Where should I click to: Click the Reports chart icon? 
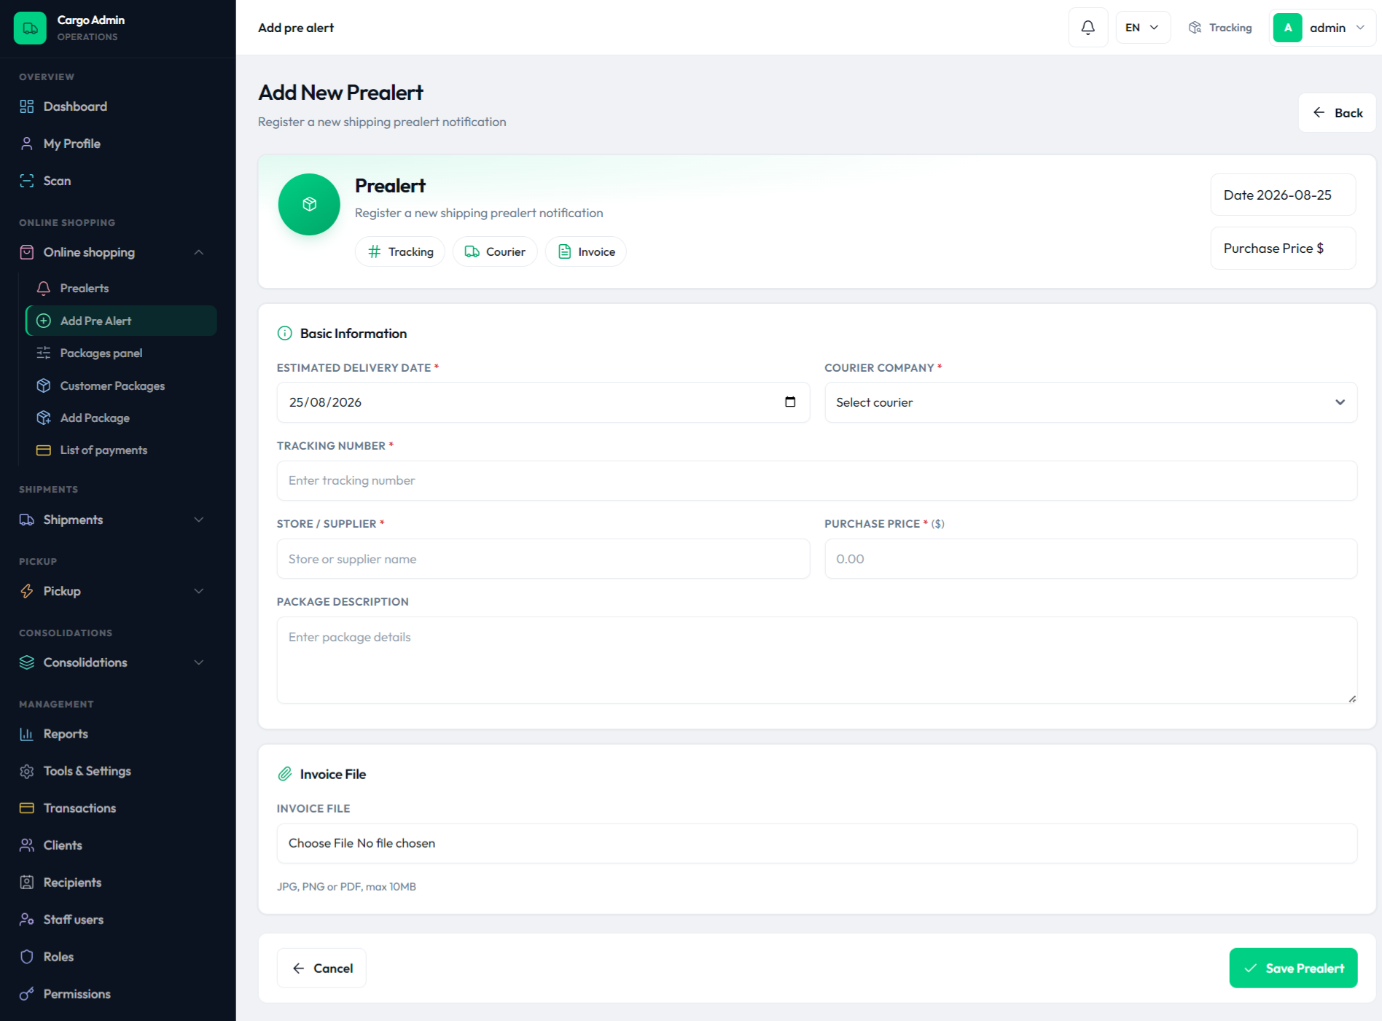[x=27, y=734]
